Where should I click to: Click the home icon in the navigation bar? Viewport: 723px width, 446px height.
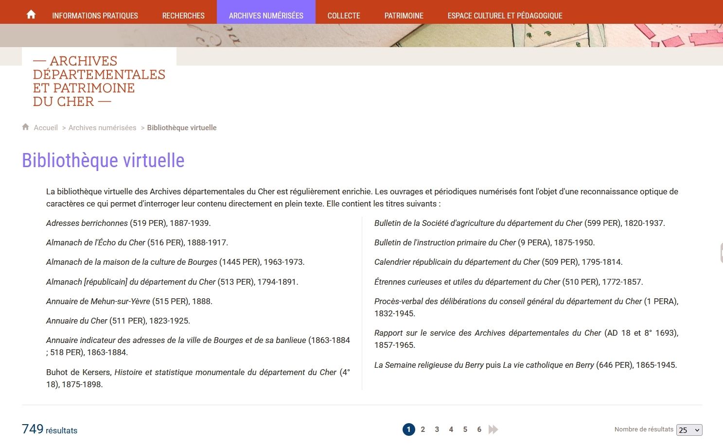pos(31,14)
